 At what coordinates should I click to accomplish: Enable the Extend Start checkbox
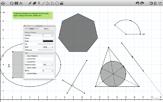(26, 59)
